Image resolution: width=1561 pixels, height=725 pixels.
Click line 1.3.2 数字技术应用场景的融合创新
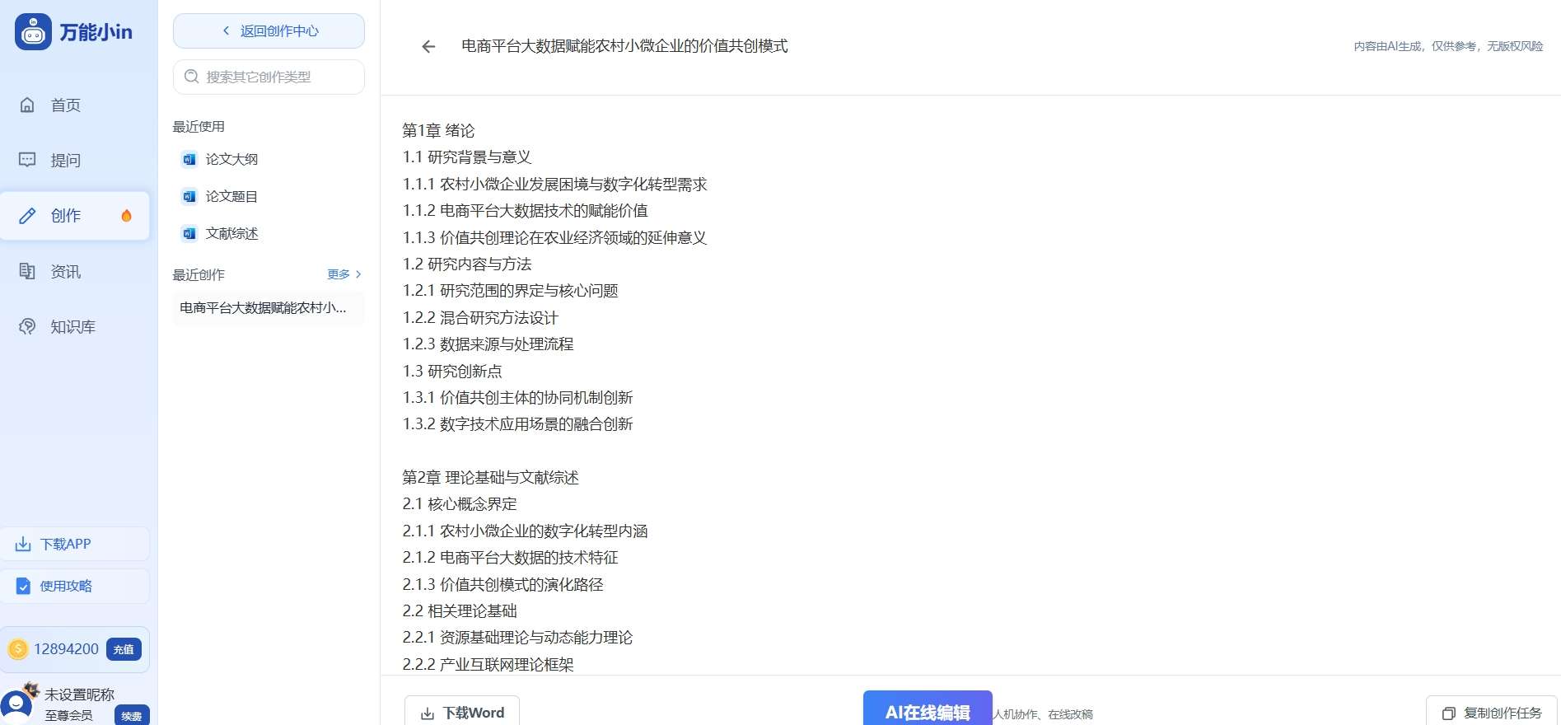click(517, 423)
